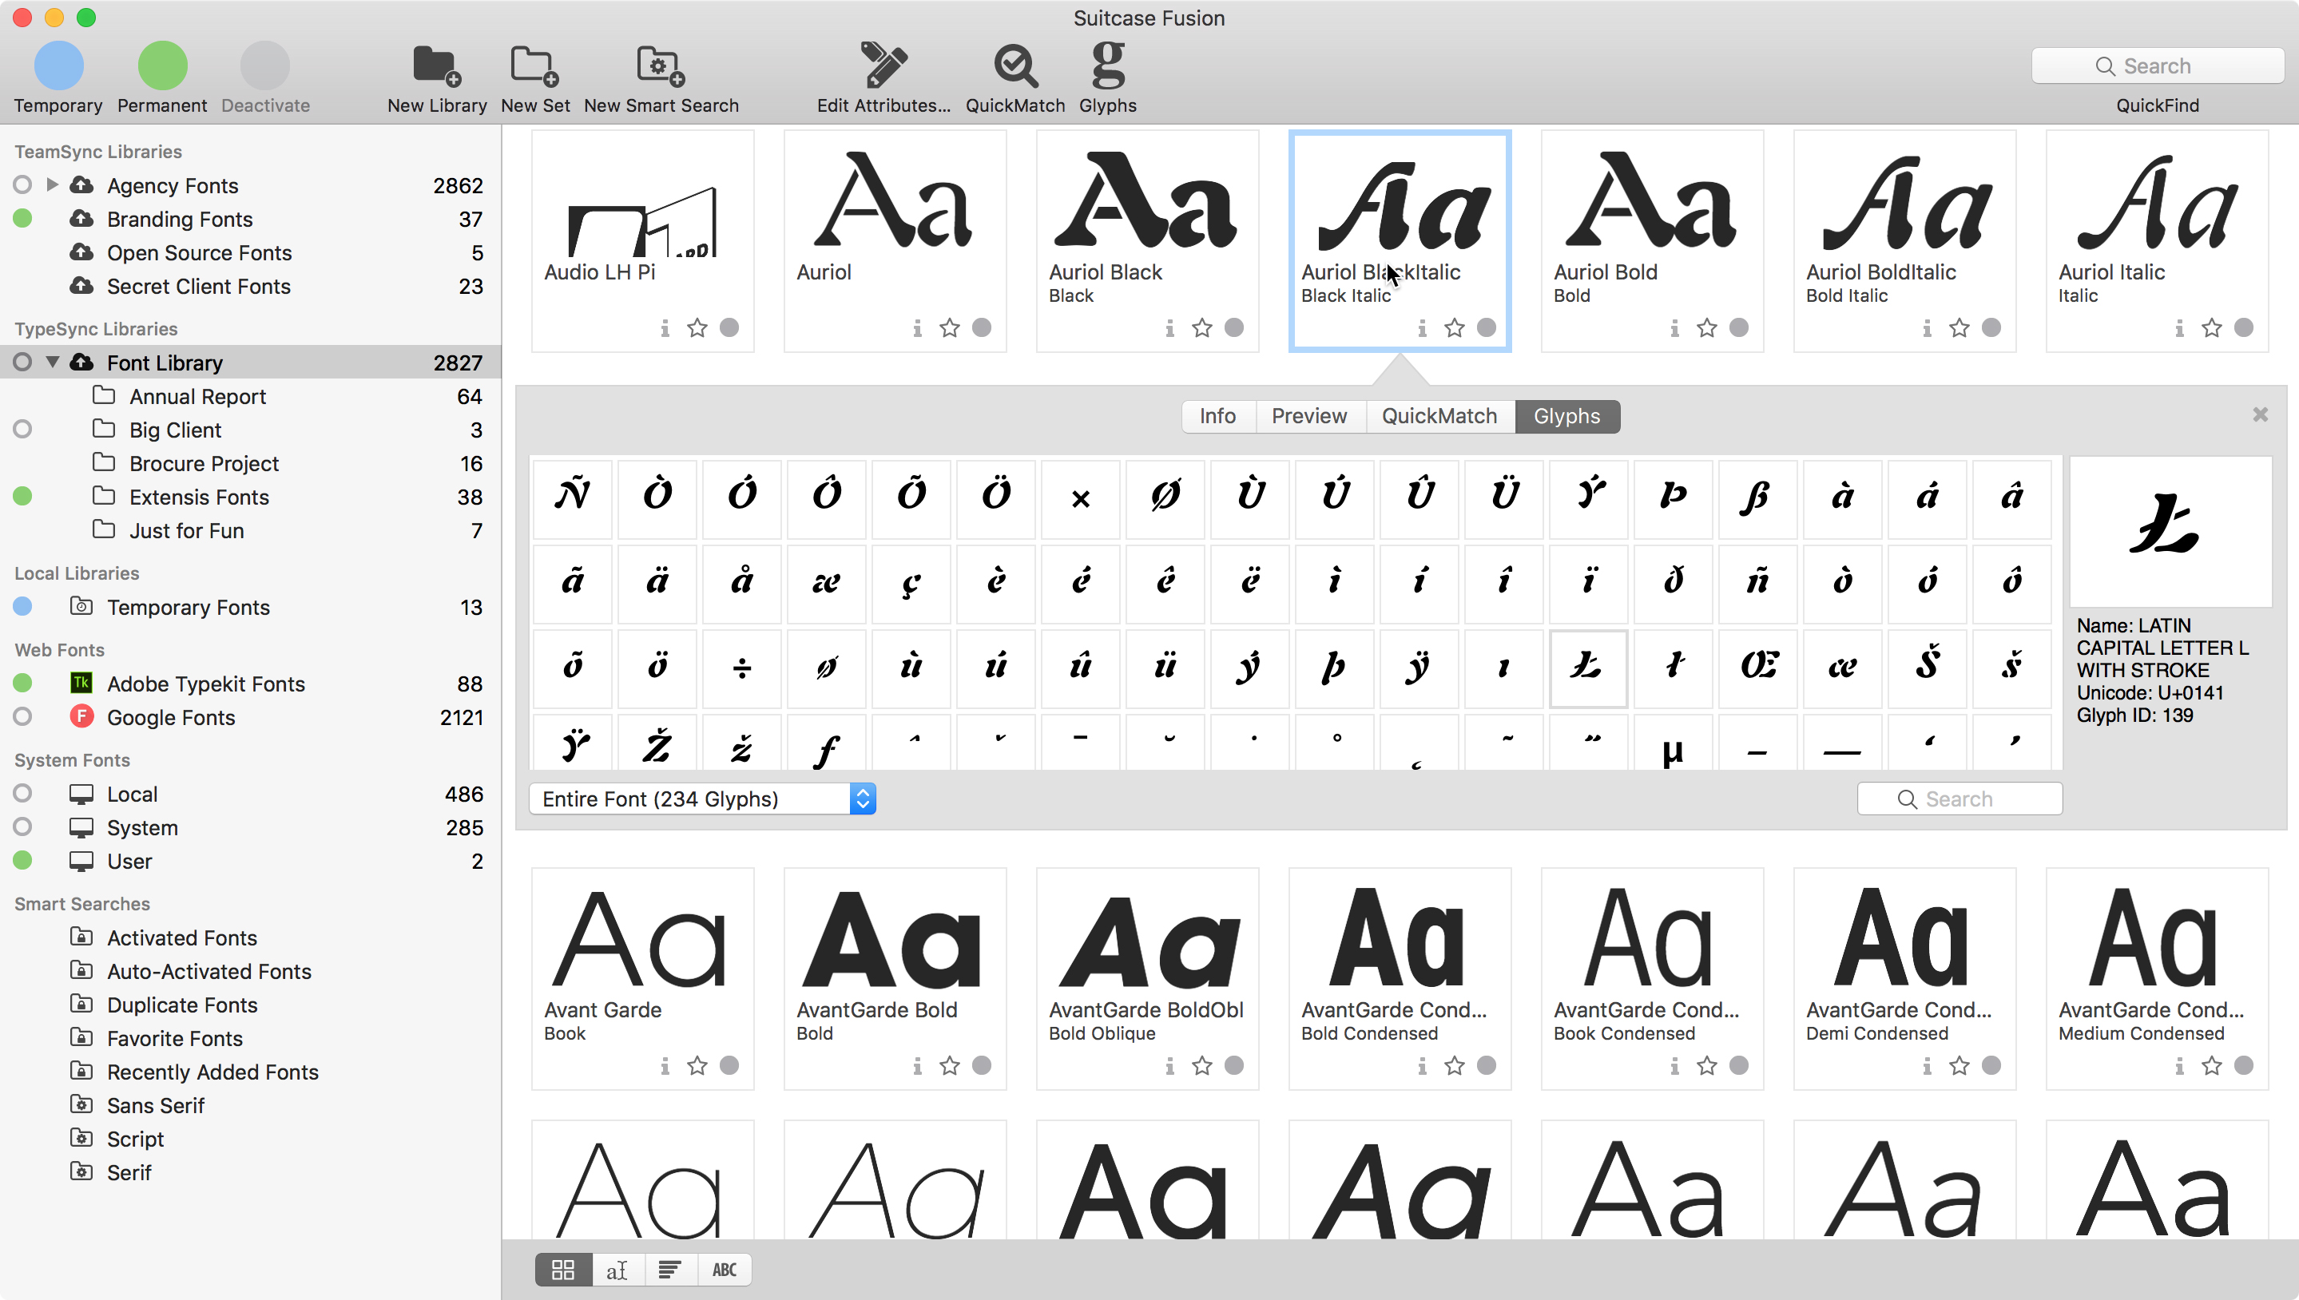Select the ABC preview view icon
Screen dimensions: 2299x1300
725,1269
